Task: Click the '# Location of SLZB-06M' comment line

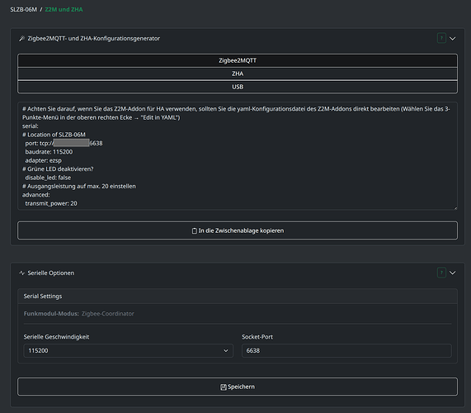Action: coord(54,135)
